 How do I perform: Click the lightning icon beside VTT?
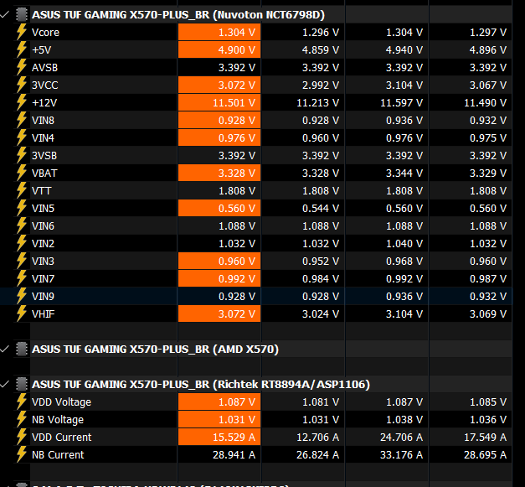pos(22,190)
